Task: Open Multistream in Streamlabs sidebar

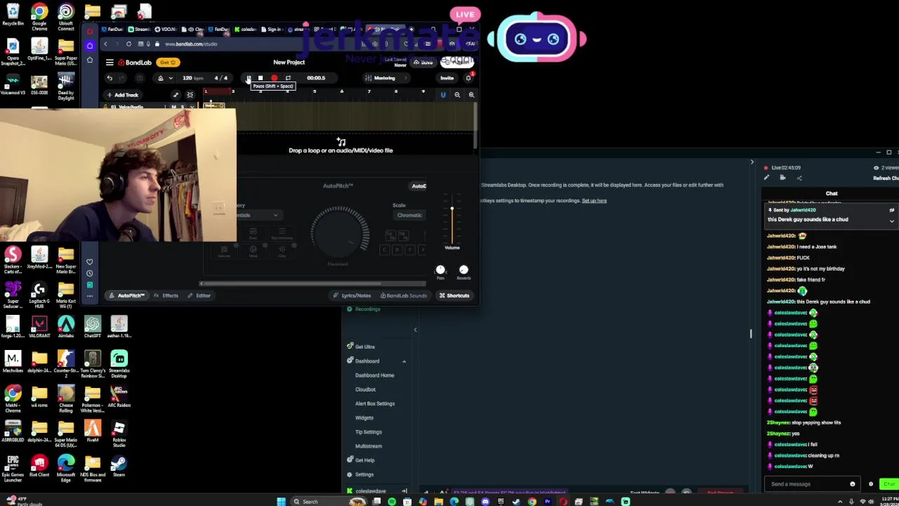Action: [369, 446]
